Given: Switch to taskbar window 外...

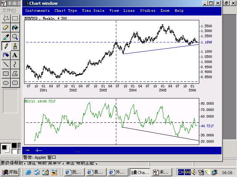Looking at the screenshot, I should click(118, 172).
